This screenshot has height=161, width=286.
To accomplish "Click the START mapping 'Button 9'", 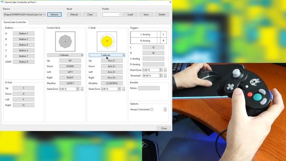I will tap(24, 62).
